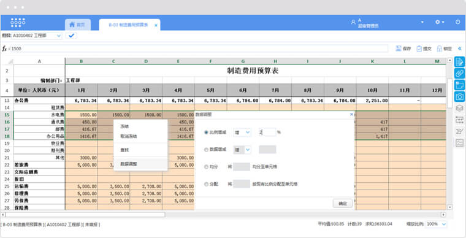
Task: Open the 100% zoom ratio dropdown
Action: 436,225
